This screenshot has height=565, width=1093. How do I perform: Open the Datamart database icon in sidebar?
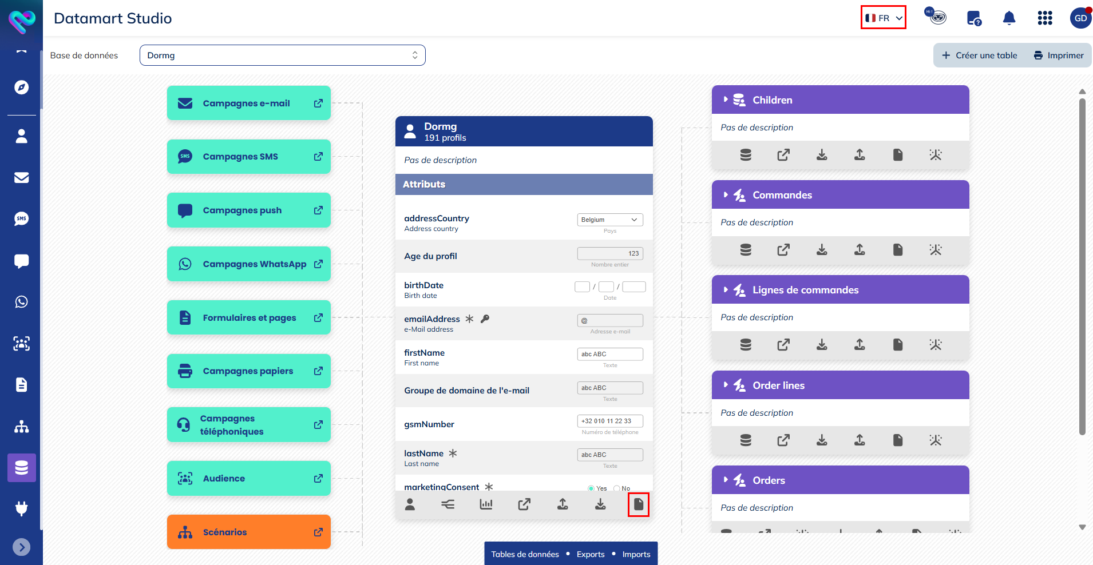(22, 468)
